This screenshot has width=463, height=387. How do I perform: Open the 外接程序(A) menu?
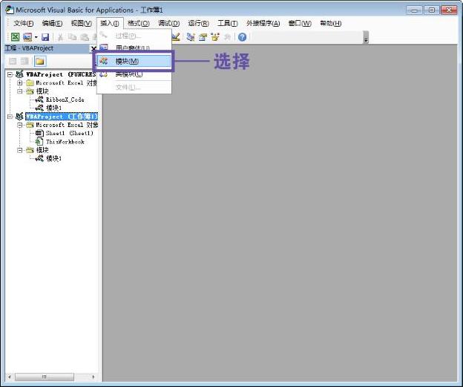[263, 23]
